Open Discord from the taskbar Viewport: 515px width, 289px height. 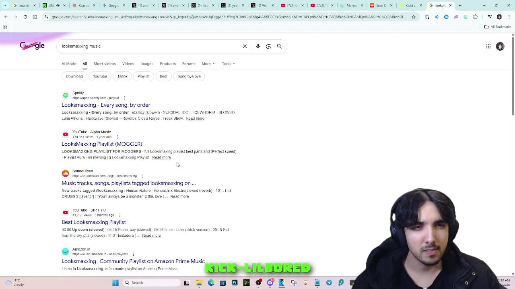click(270, 283)
